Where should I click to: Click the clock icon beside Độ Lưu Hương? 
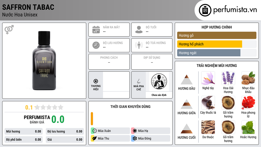pyautogui.click(x=96, y=45)
